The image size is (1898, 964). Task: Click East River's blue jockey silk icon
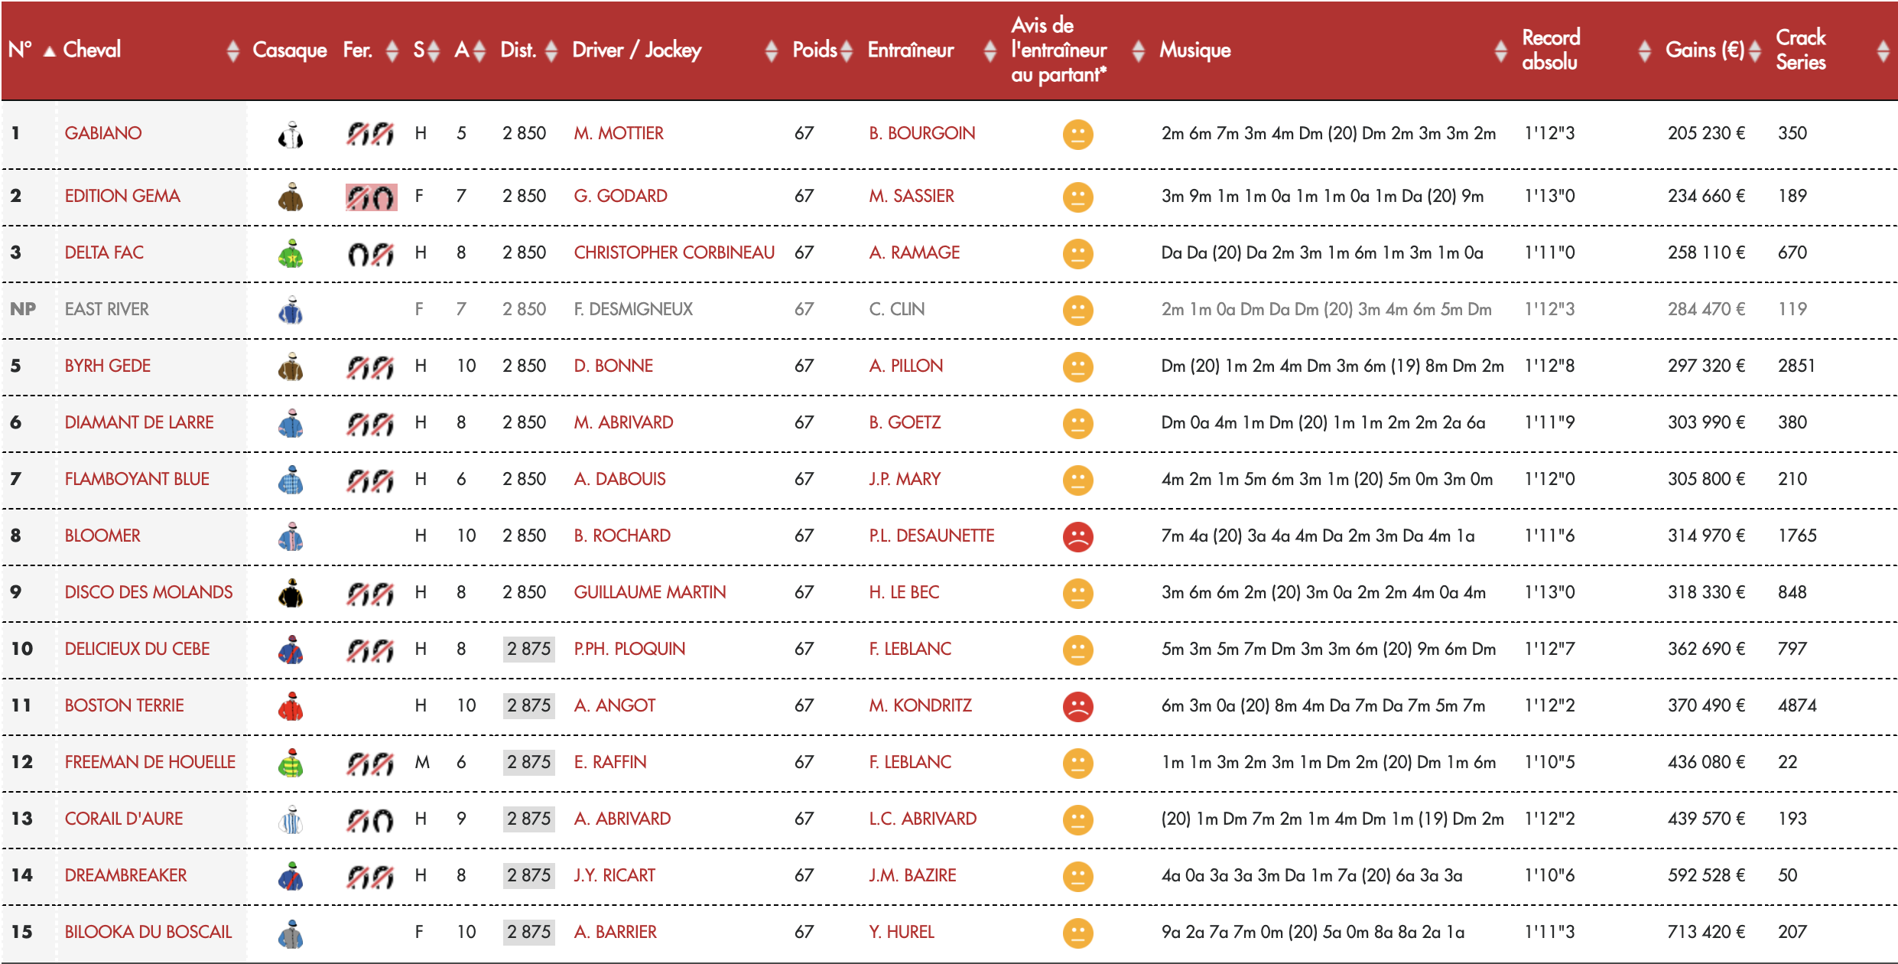tap(291, 310)
